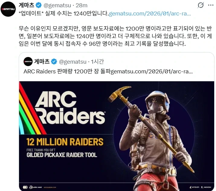Viewport: 216px width, 191px height.
Task: Click the Grok explain icon
Action: click(201, 5)
